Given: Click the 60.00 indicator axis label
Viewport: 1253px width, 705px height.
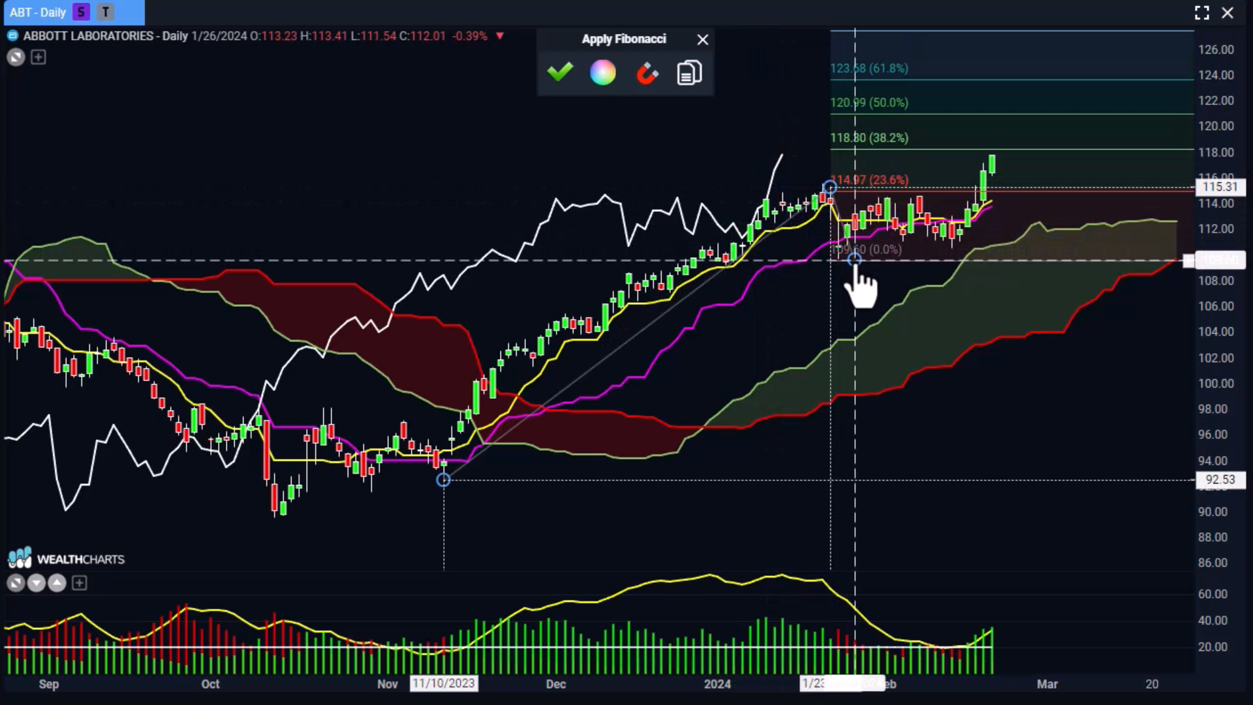Looking at the screenshot, I should pos(1213,594).
